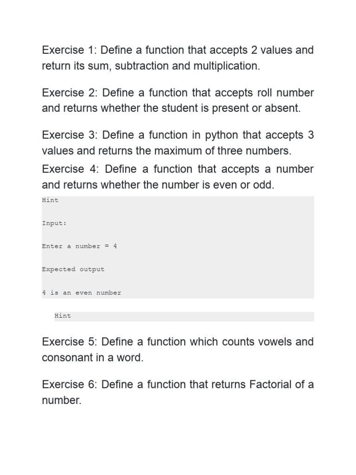This screenshot has width=356, height=475.
Task: Select the phrase 'present or absent'
Action: point(255,108)
